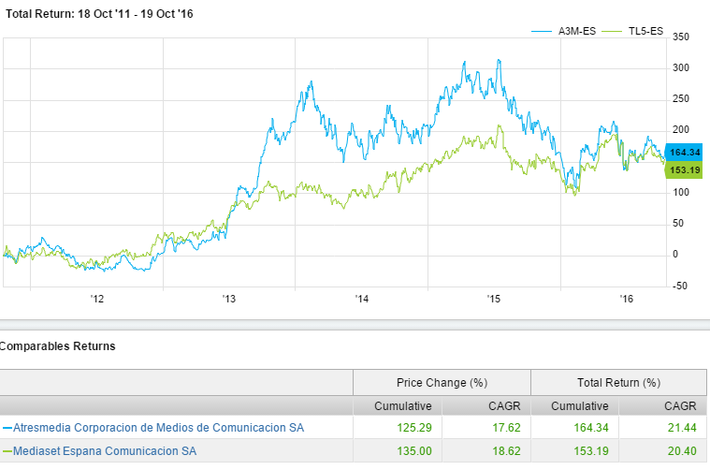Click the blue 164.34 value tag on chart
This screenshot has width=710, height=470.
(x=685, y=152)
